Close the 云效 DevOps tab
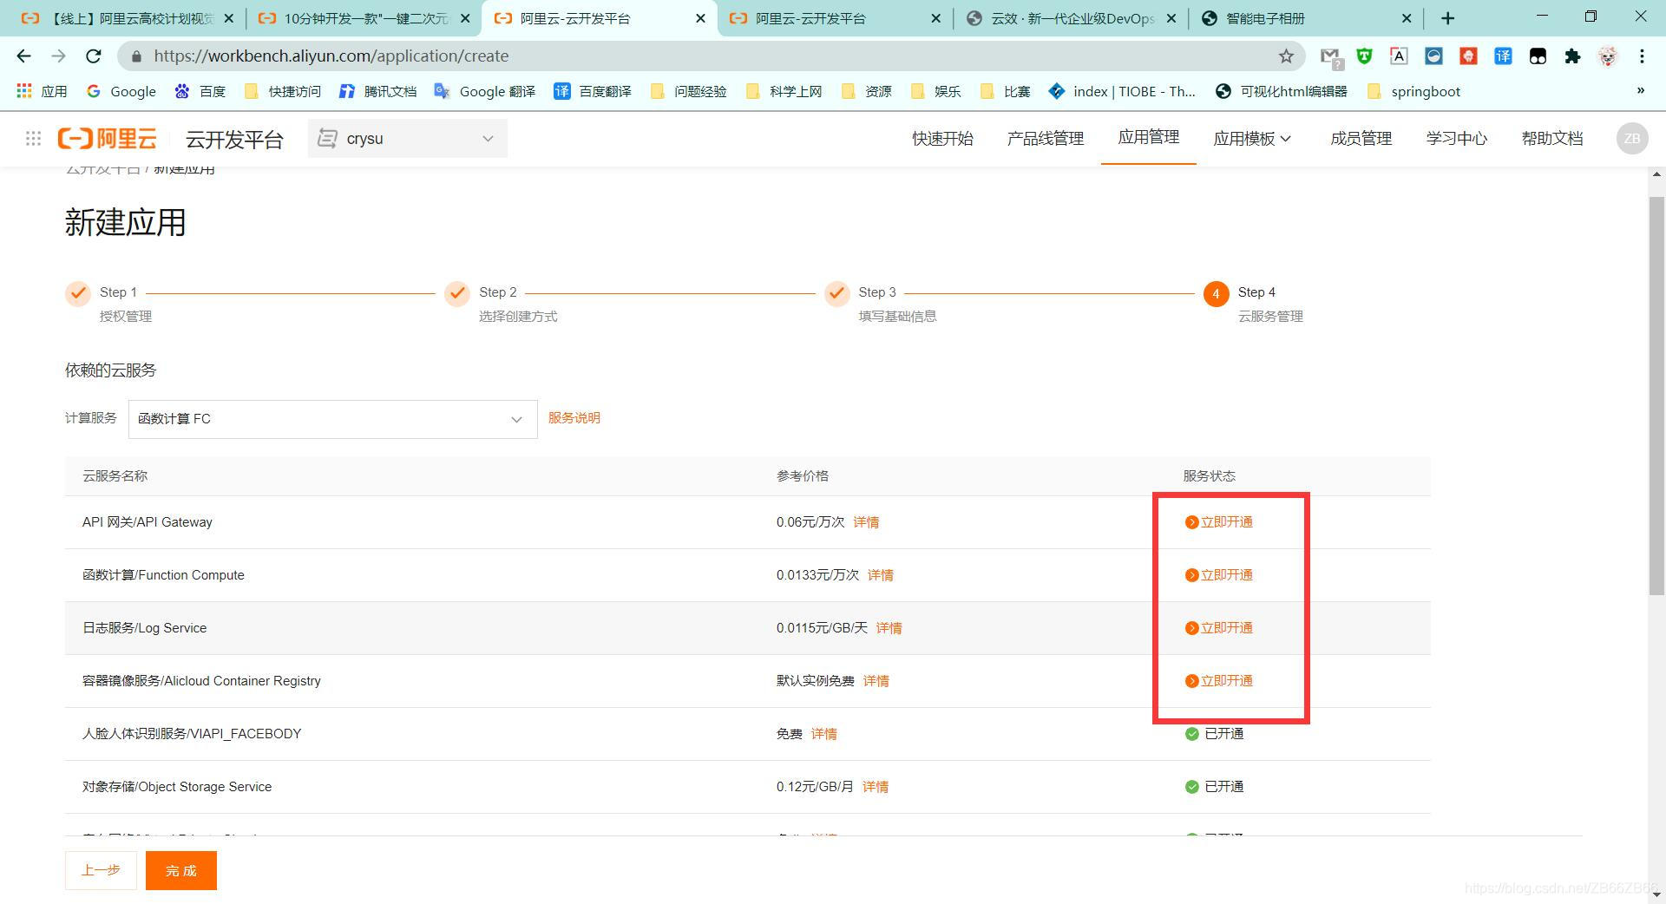 click(1171, 18)
